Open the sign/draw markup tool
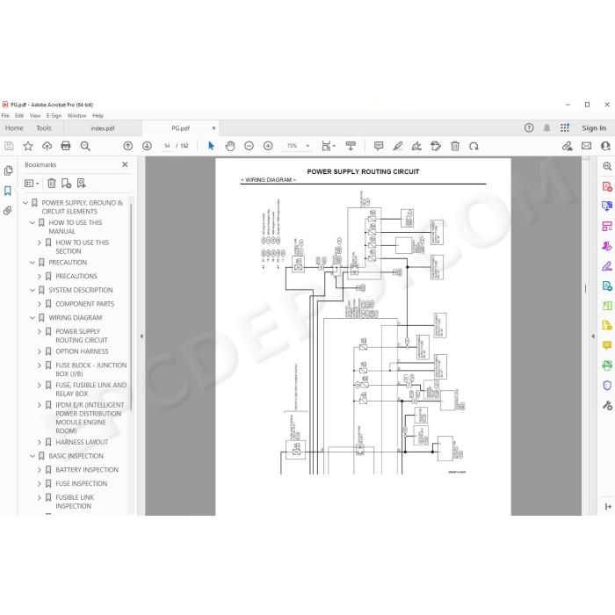Viewport: 615px width, 615px height. point(416,146)
